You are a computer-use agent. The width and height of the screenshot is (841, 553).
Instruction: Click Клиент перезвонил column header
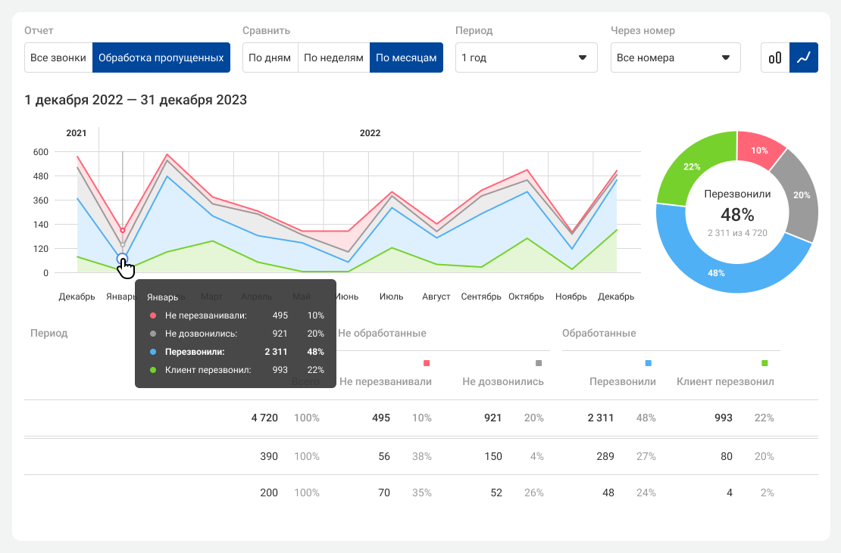(725, 382)
